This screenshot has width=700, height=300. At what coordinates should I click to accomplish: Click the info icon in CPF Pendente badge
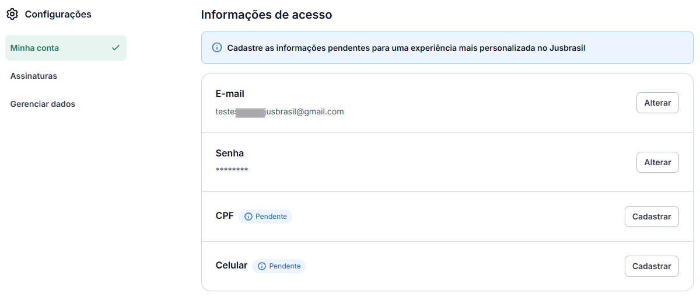(x=249, y=217)
